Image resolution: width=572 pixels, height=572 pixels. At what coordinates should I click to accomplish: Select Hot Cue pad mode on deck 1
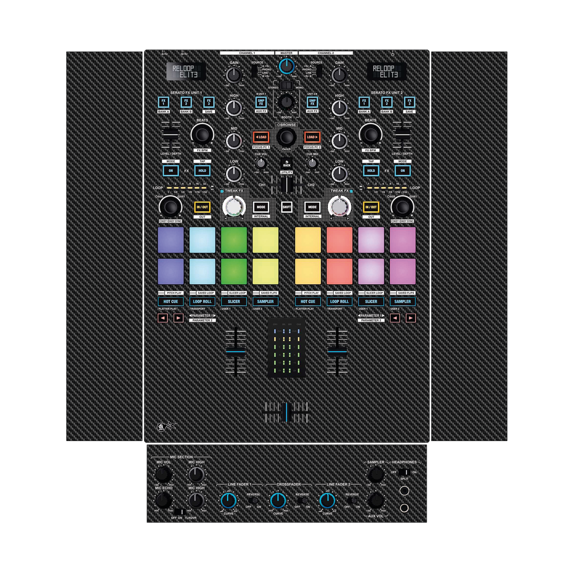click(171, 302)
